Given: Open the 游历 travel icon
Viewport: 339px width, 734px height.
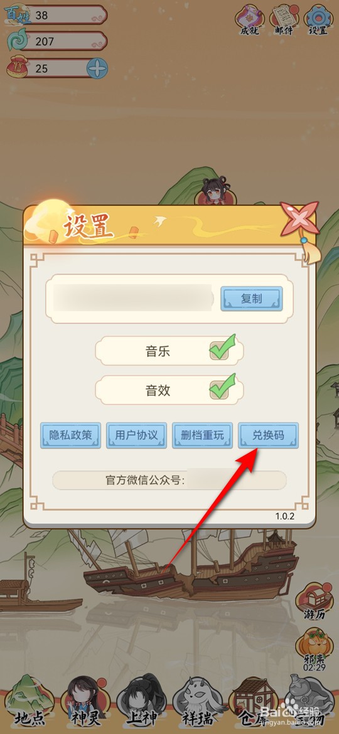Looking at the screenshot, I should tap(314, 602).
